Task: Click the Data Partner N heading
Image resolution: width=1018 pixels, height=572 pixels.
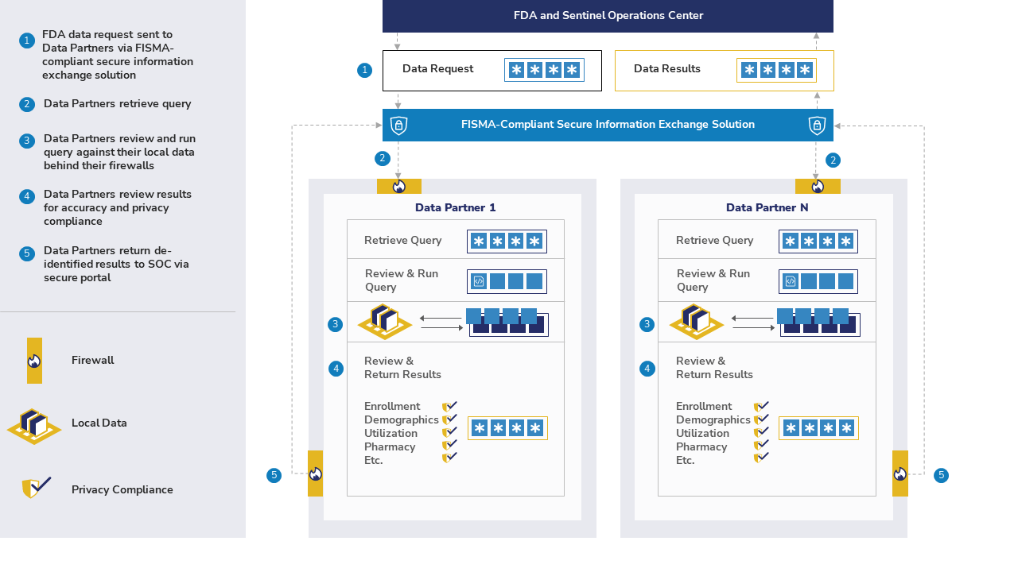Action: coord(767,207)
